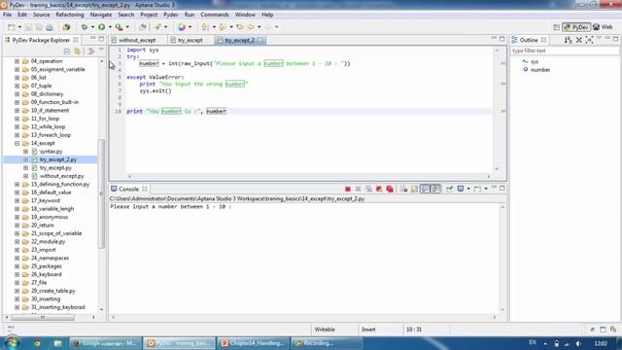This screenshot has height=350, width=622.
Task: Toggle Show Console on standard error change
Action: [435, 189]
